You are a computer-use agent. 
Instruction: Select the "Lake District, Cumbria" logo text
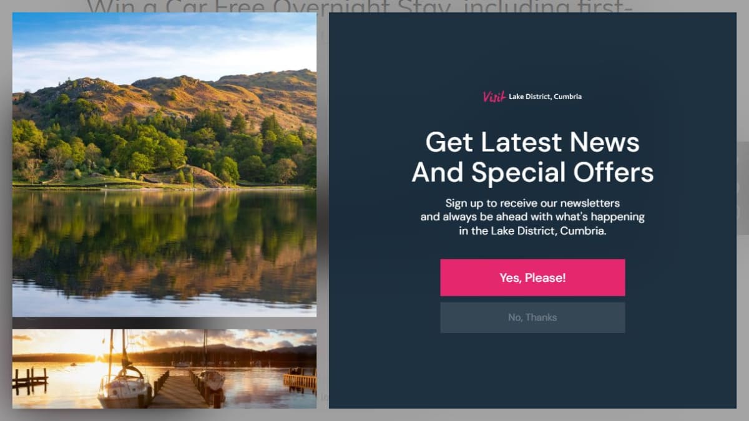point(545,97)
